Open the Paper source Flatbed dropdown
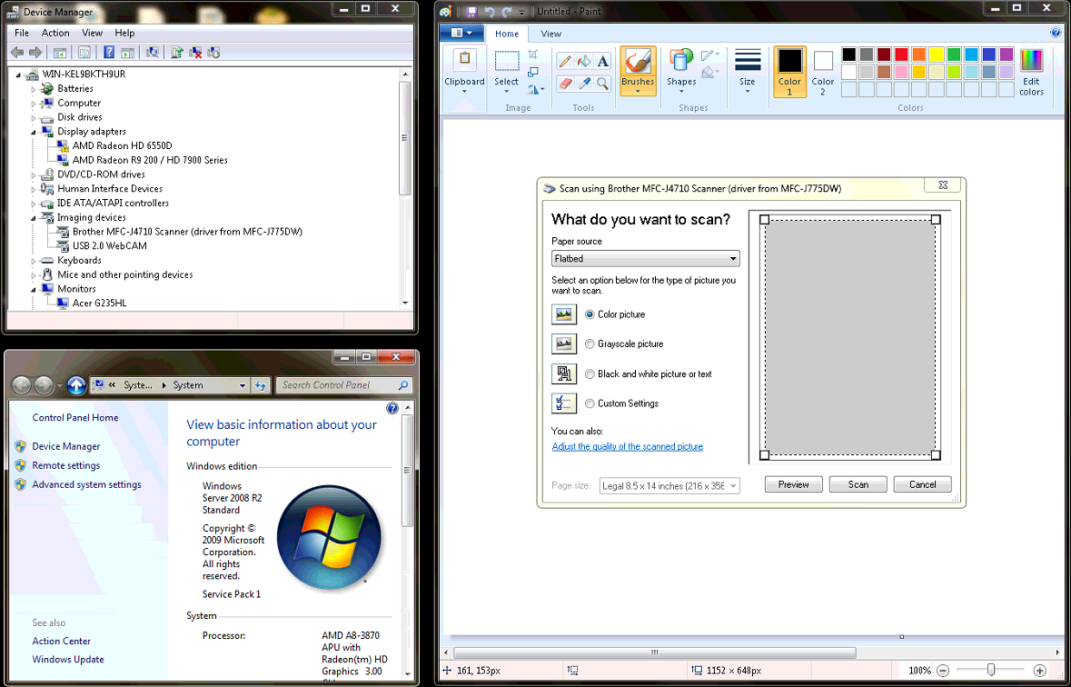Image resolution: width=1071 pixels, height=687 pixels. coord(733,258)
